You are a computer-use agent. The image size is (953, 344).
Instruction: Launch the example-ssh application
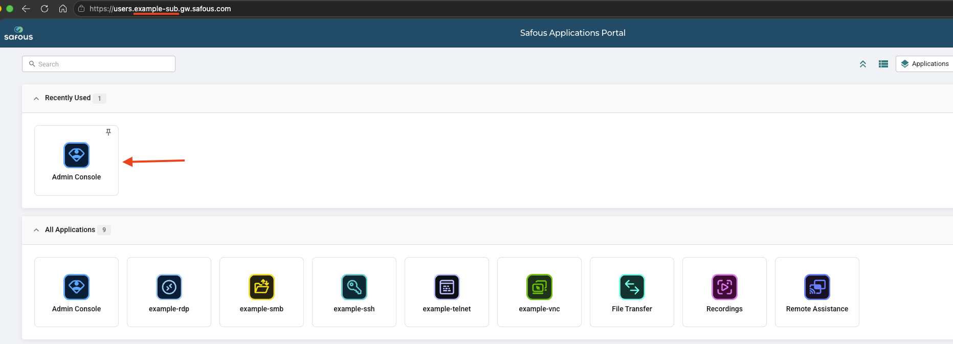[354, 292]
